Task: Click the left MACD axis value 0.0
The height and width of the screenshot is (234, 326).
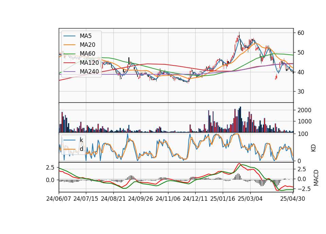Action: (x=50, y=180)
